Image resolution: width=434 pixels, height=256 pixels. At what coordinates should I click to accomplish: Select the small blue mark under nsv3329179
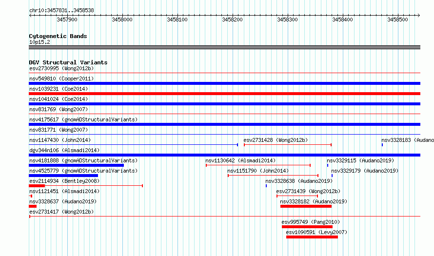coord(332,176)
